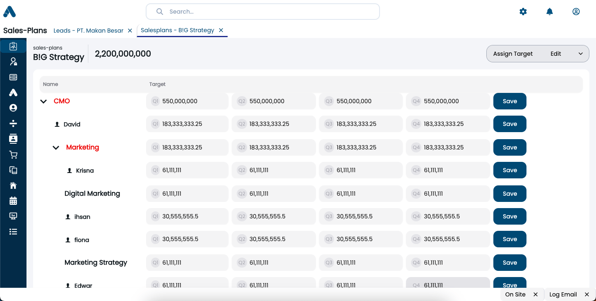Open the home icon in sidebar

[13, 185]
